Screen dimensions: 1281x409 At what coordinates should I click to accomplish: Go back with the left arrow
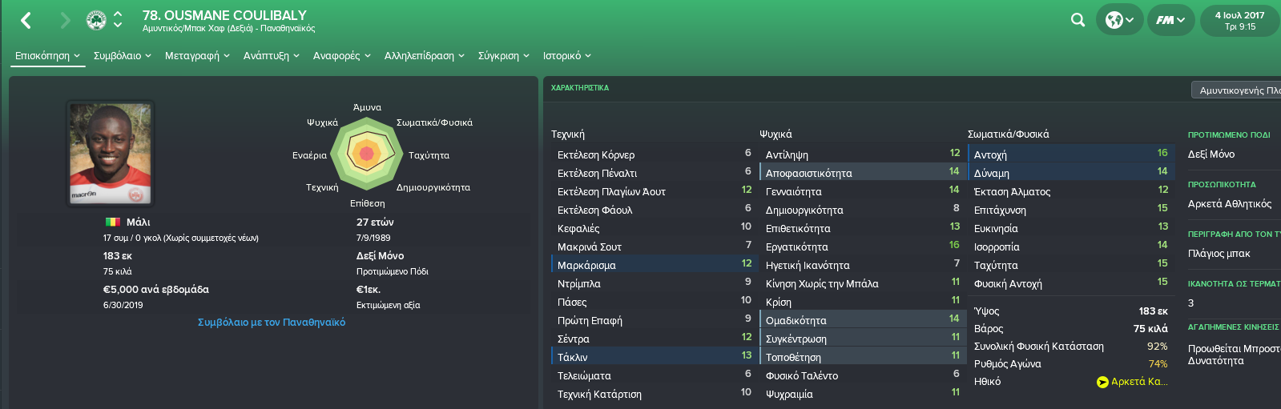point(26,20)
